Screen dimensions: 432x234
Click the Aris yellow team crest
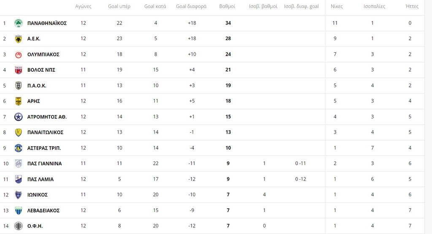[18, 101]
